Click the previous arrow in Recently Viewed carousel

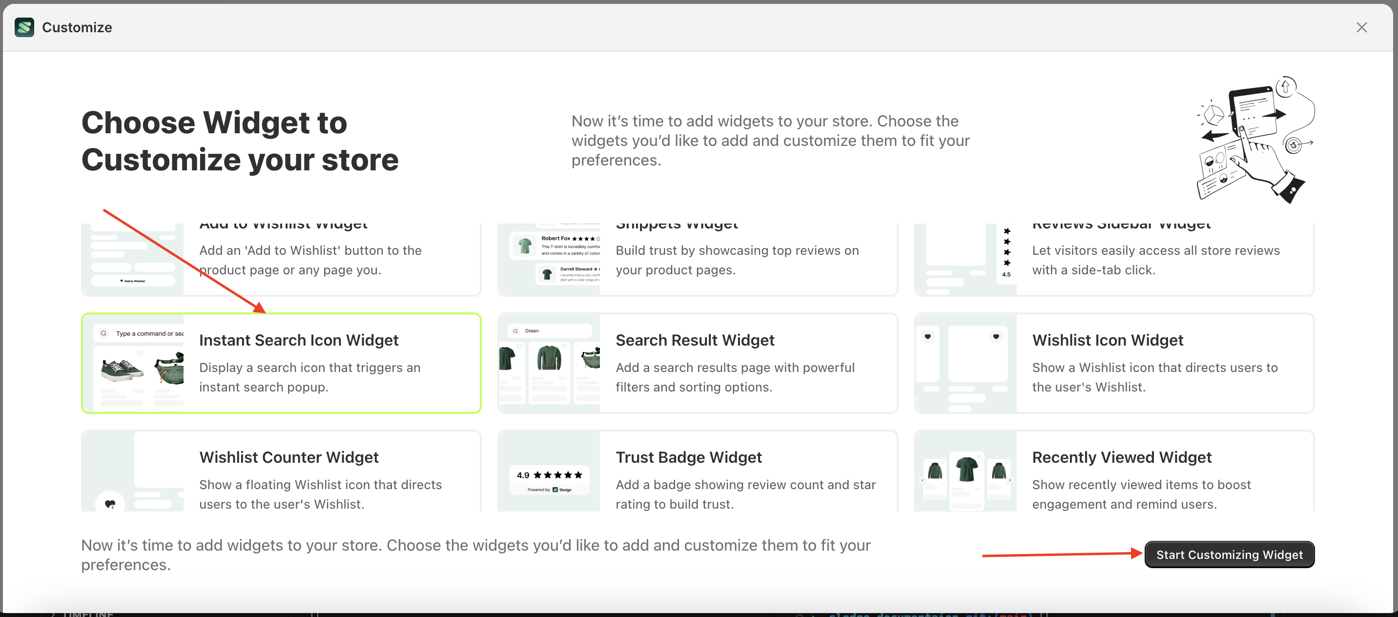[x=923, y=481]
